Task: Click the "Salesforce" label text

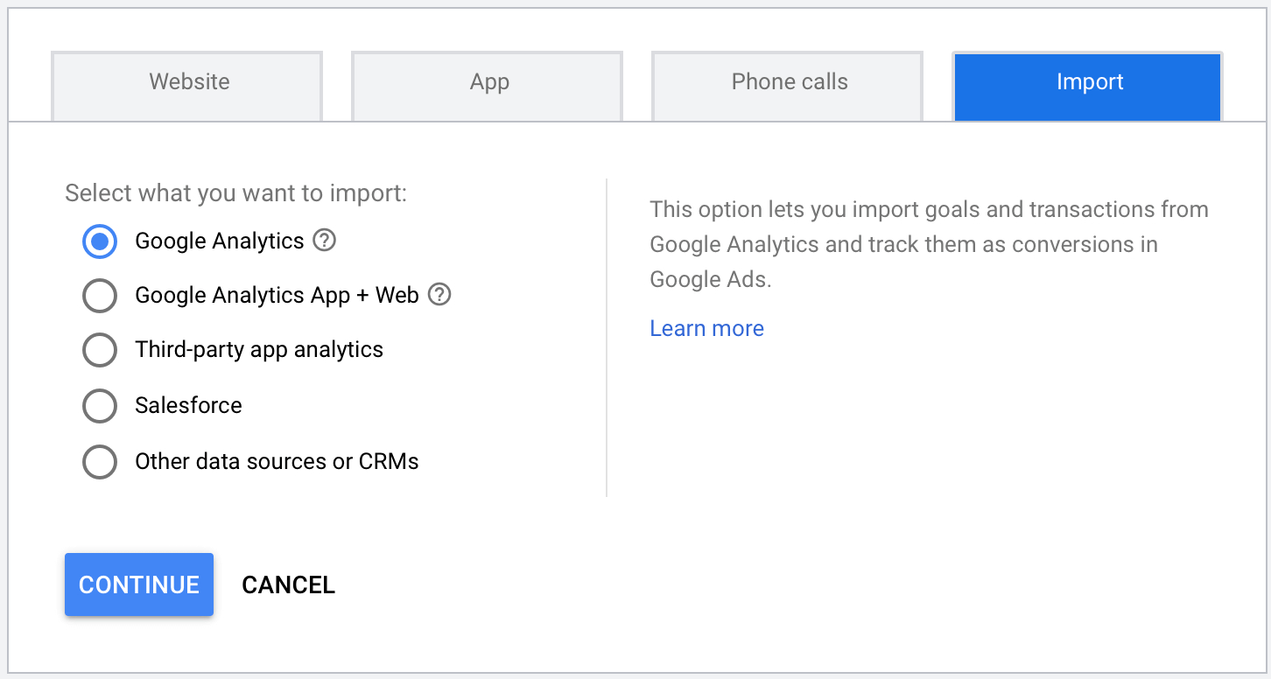Action: click(188, 406)
